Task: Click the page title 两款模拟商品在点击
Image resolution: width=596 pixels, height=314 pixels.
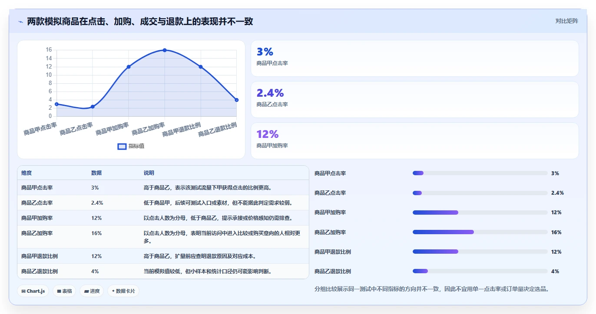Action: [x=140, y=21]
